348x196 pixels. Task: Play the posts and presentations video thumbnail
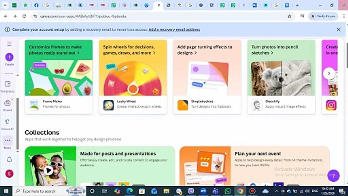tap(48, 170)
